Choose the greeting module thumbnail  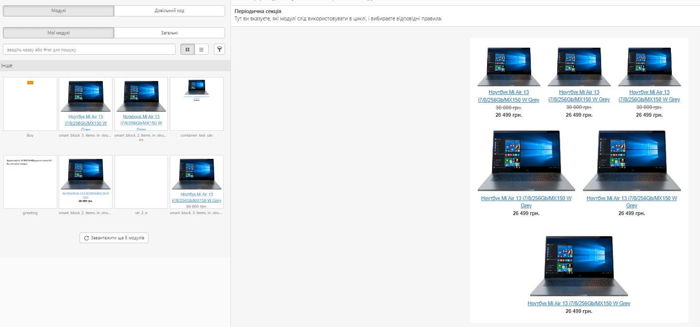pos(30,182)
